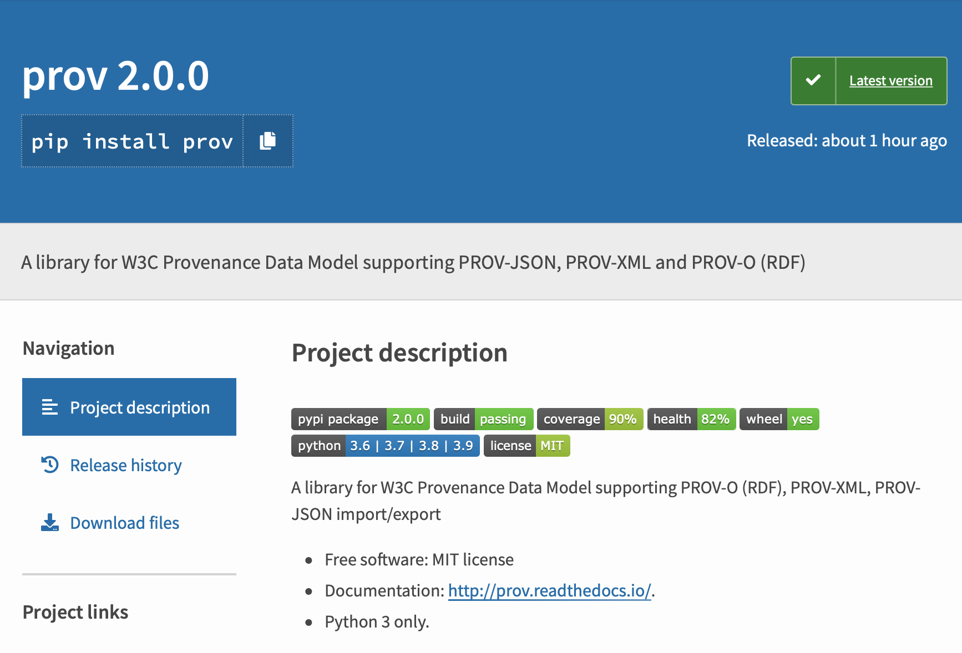Open the pypi package 2.0.0 badge
962x653 pixels.
click(361, 419)
